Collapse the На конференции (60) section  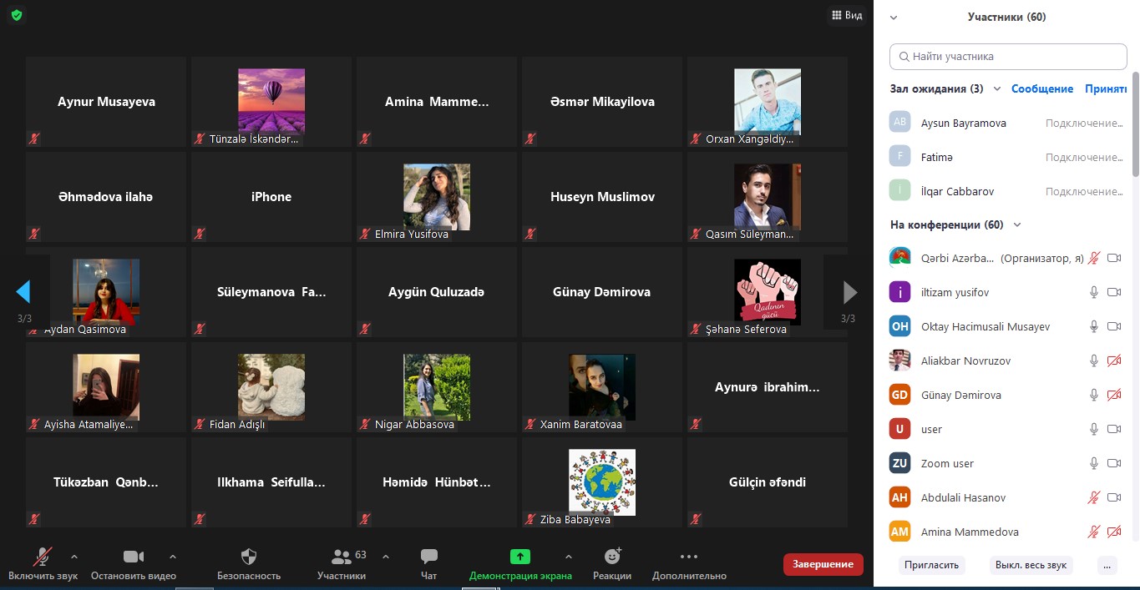coord(1017,224)
